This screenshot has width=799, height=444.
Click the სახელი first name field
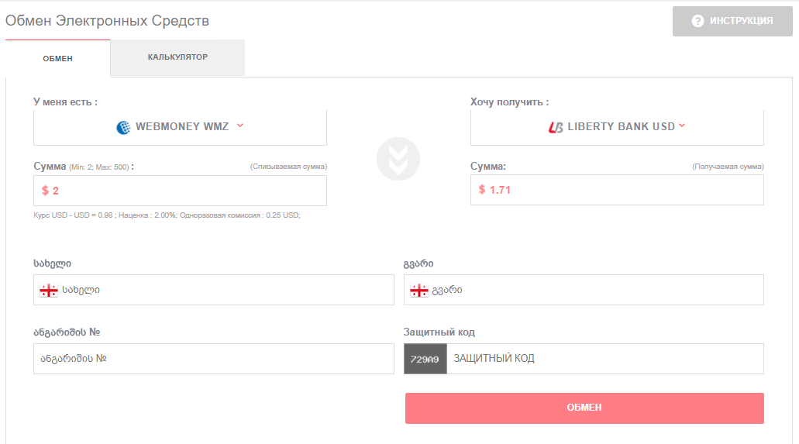pyautogui.click(x=214, y=290)
